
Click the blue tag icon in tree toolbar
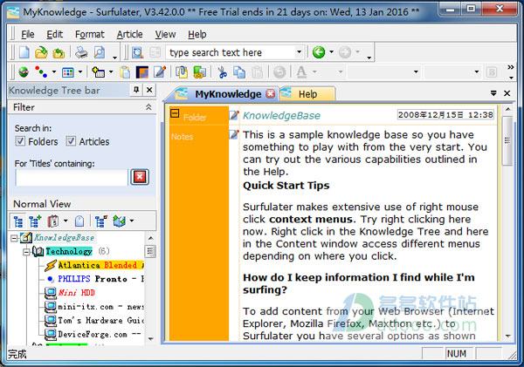coord(79,221)
